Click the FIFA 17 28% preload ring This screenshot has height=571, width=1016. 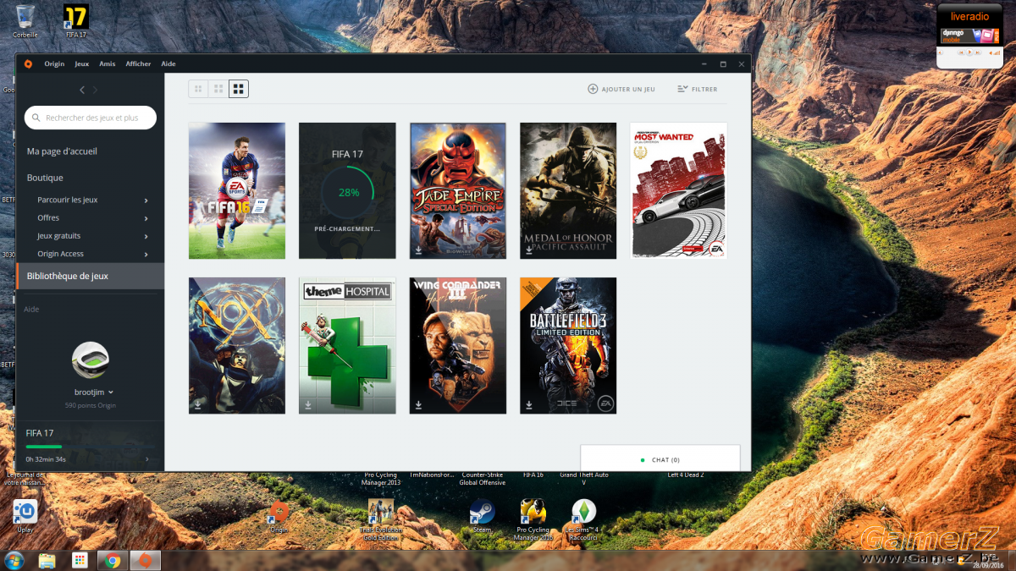tap(348, 192)
